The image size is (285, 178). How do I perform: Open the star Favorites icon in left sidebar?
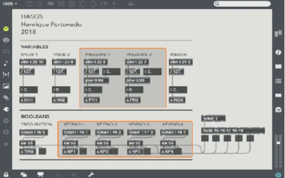[6, 144]
